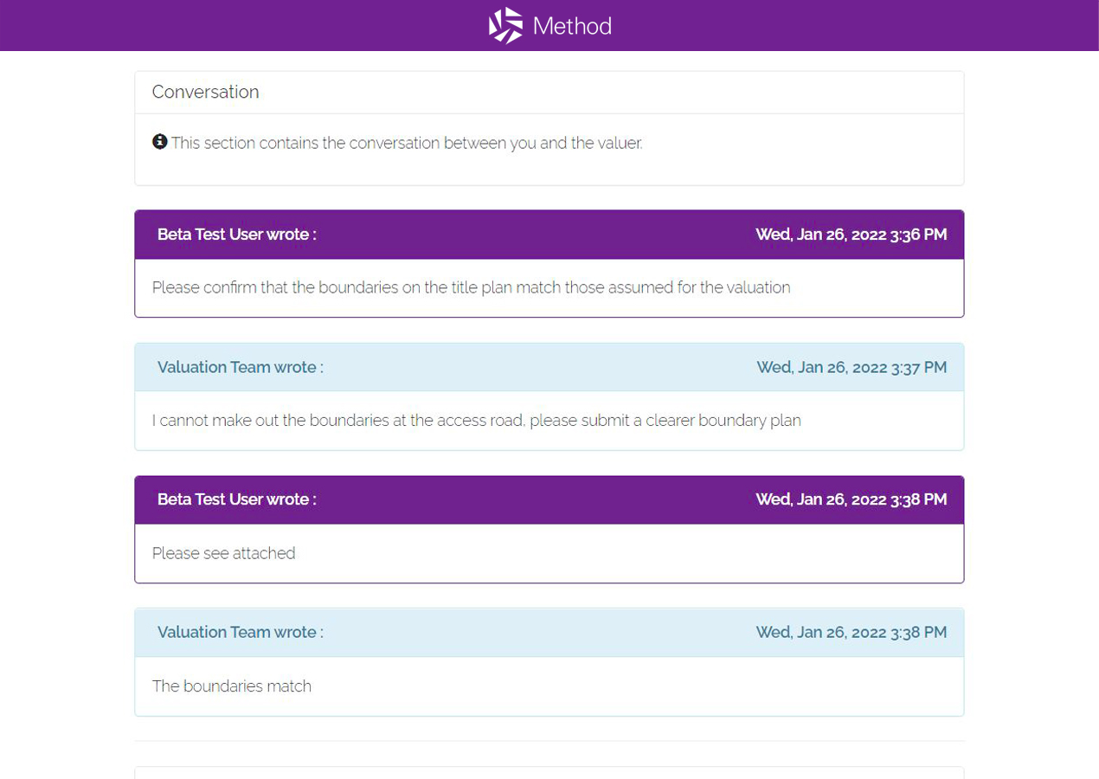The height and width of the screenshot is (779, 1099).
Task: Click the Method brand name text
Action: point(572,26)
